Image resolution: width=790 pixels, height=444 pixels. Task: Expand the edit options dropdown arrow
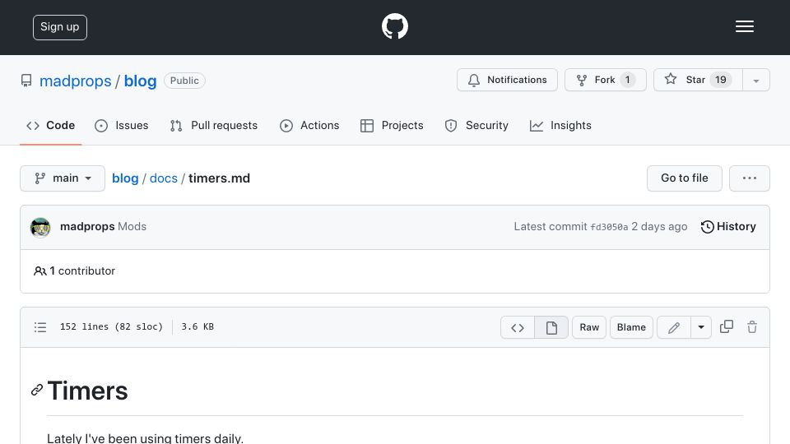point(701,328)
